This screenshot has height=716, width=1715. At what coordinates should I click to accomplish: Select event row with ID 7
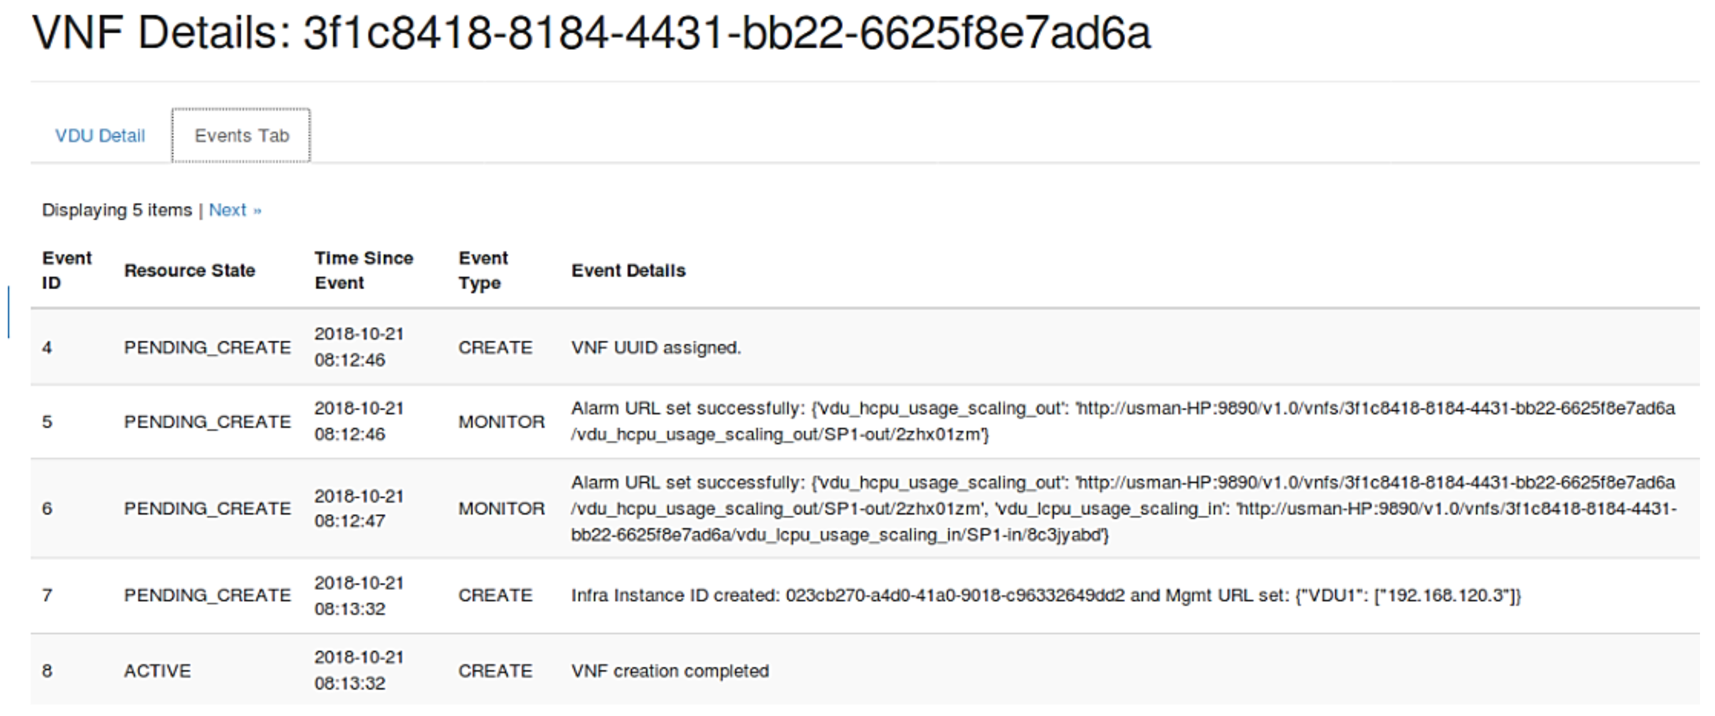(47, 595)
